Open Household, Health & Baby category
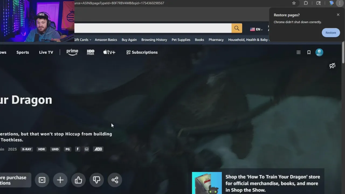The image size is (345, 194). (248, 40)
